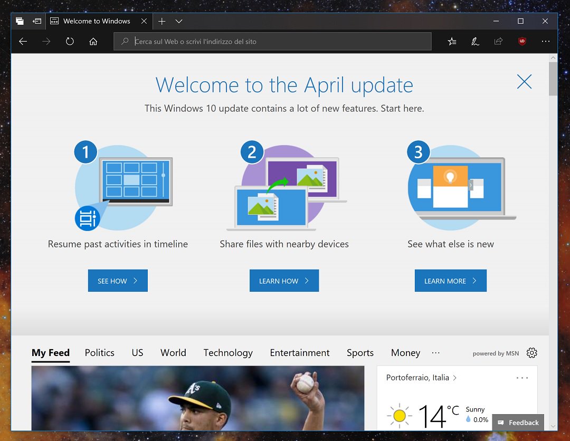Expand more feed categories with the ellipsis
Image resolution: width=570 pixels, height=441 pixels.
(436, 353)
